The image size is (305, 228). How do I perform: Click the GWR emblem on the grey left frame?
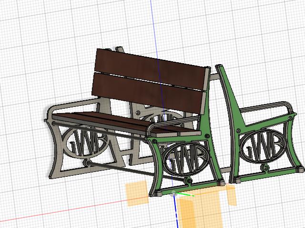[86, 143]
